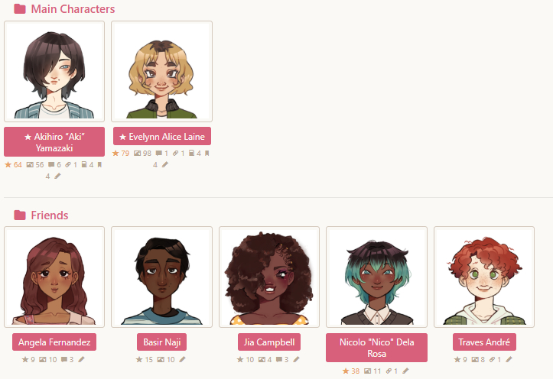Select Traves André's red-haired portrait thumbnail

pyautogui.click(x=484, y=277)
